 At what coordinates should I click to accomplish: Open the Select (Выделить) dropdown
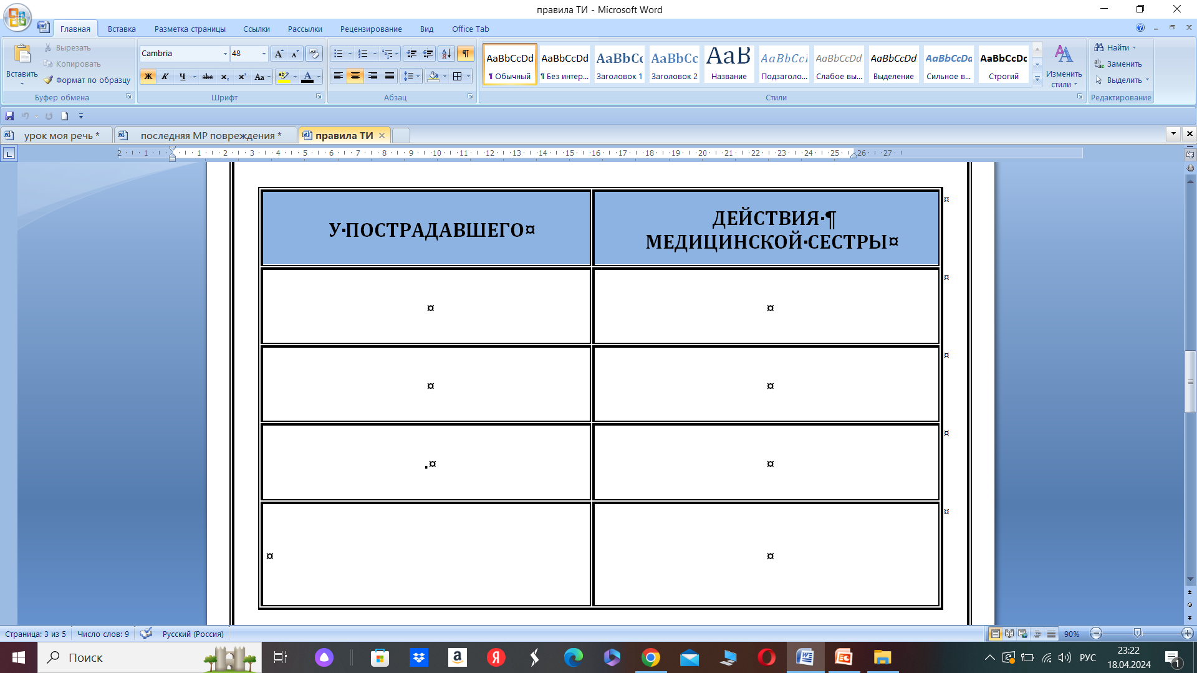[x=1122, y=80]
